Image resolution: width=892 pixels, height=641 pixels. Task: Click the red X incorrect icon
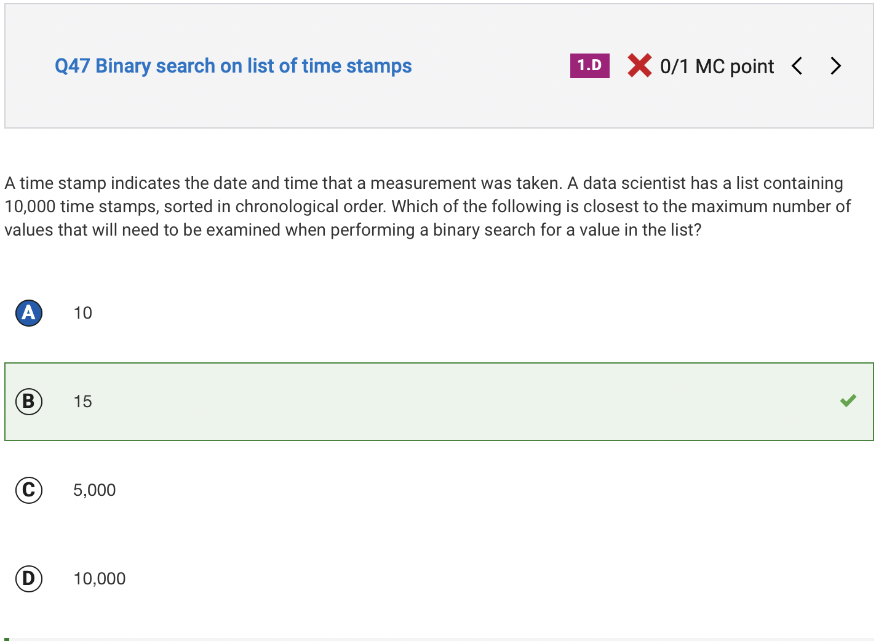click(x=640, y=65)
